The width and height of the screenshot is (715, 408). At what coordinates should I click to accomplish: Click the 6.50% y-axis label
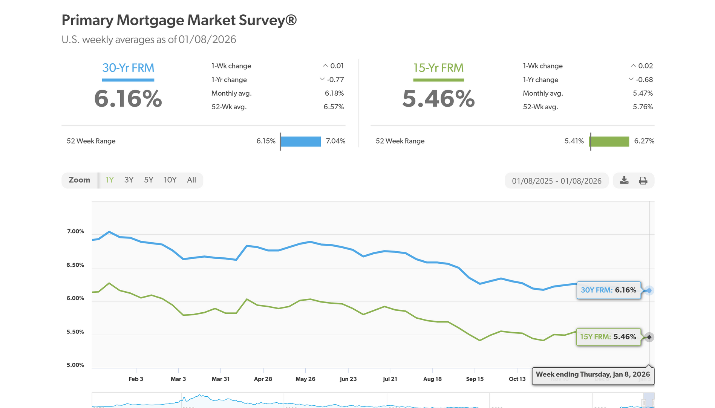pos(75,265)
